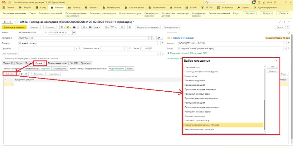Open the Главное section menu icon

(x=4, y=8)
